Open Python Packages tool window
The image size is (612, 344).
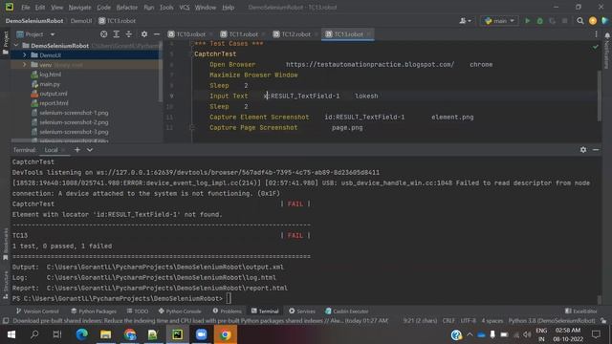pyautogui.click(x=94, y=311)
